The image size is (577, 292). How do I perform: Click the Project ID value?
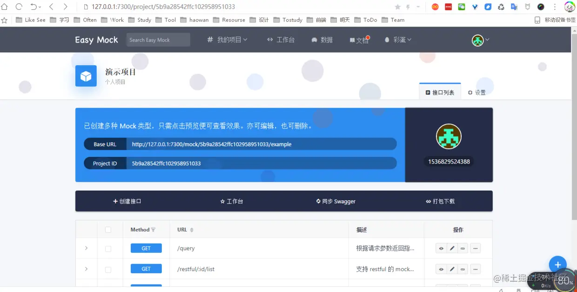[262, 163]
